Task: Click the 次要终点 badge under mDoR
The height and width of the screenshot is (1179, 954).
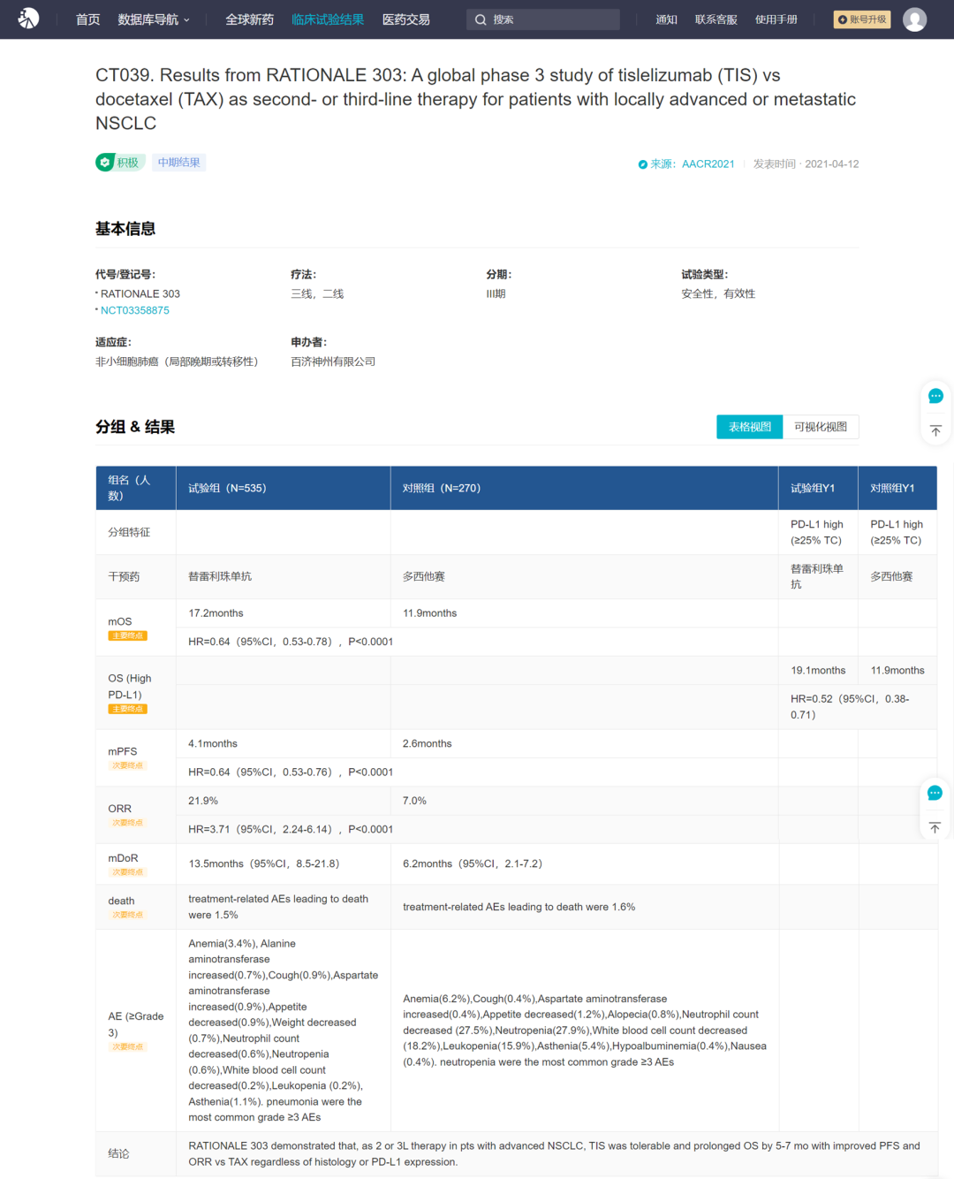Action: [x=128, y=872]
